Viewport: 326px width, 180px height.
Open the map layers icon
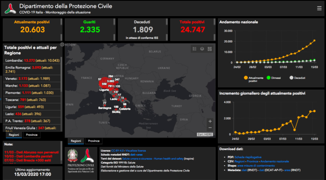[202, 49]
